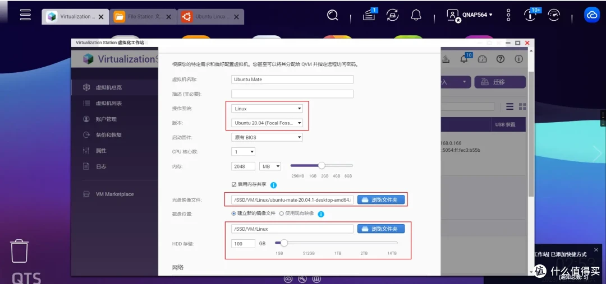Image resolution: width=606 pixels, height=284 pixels.
Task: Open the info icon with 10+ badge
Action: point(530,15)
